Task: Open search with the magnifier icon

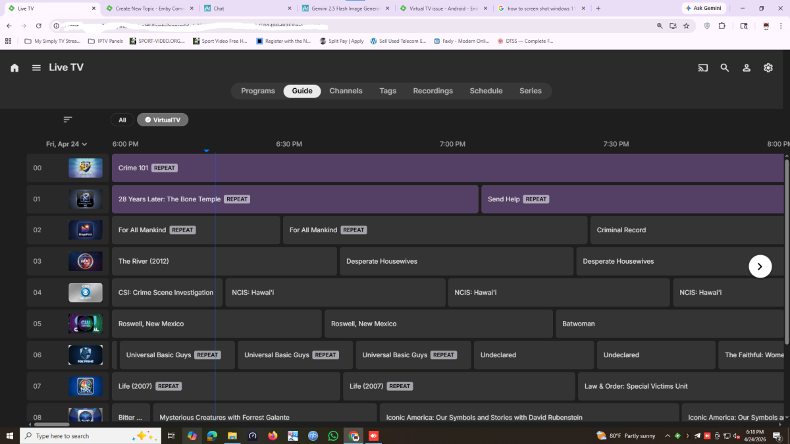Action: (725, 68)
